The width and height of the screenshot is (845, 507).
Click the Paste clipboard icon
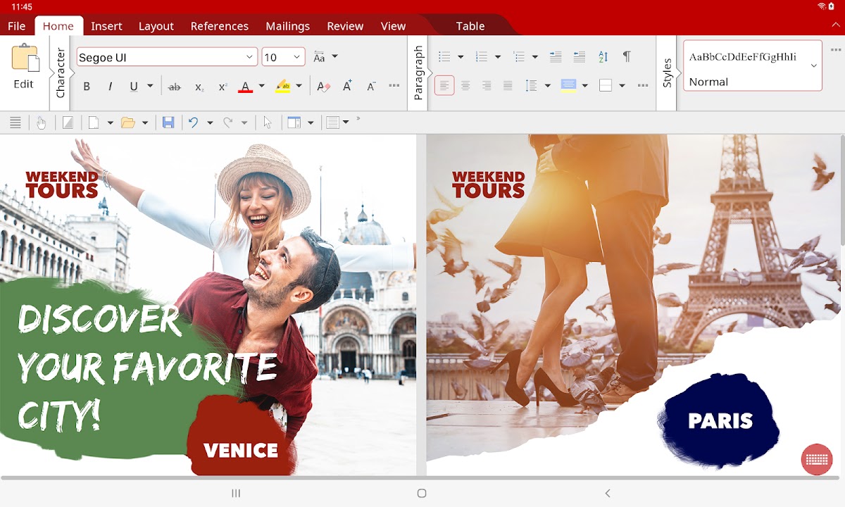click(x=25, y=58)
